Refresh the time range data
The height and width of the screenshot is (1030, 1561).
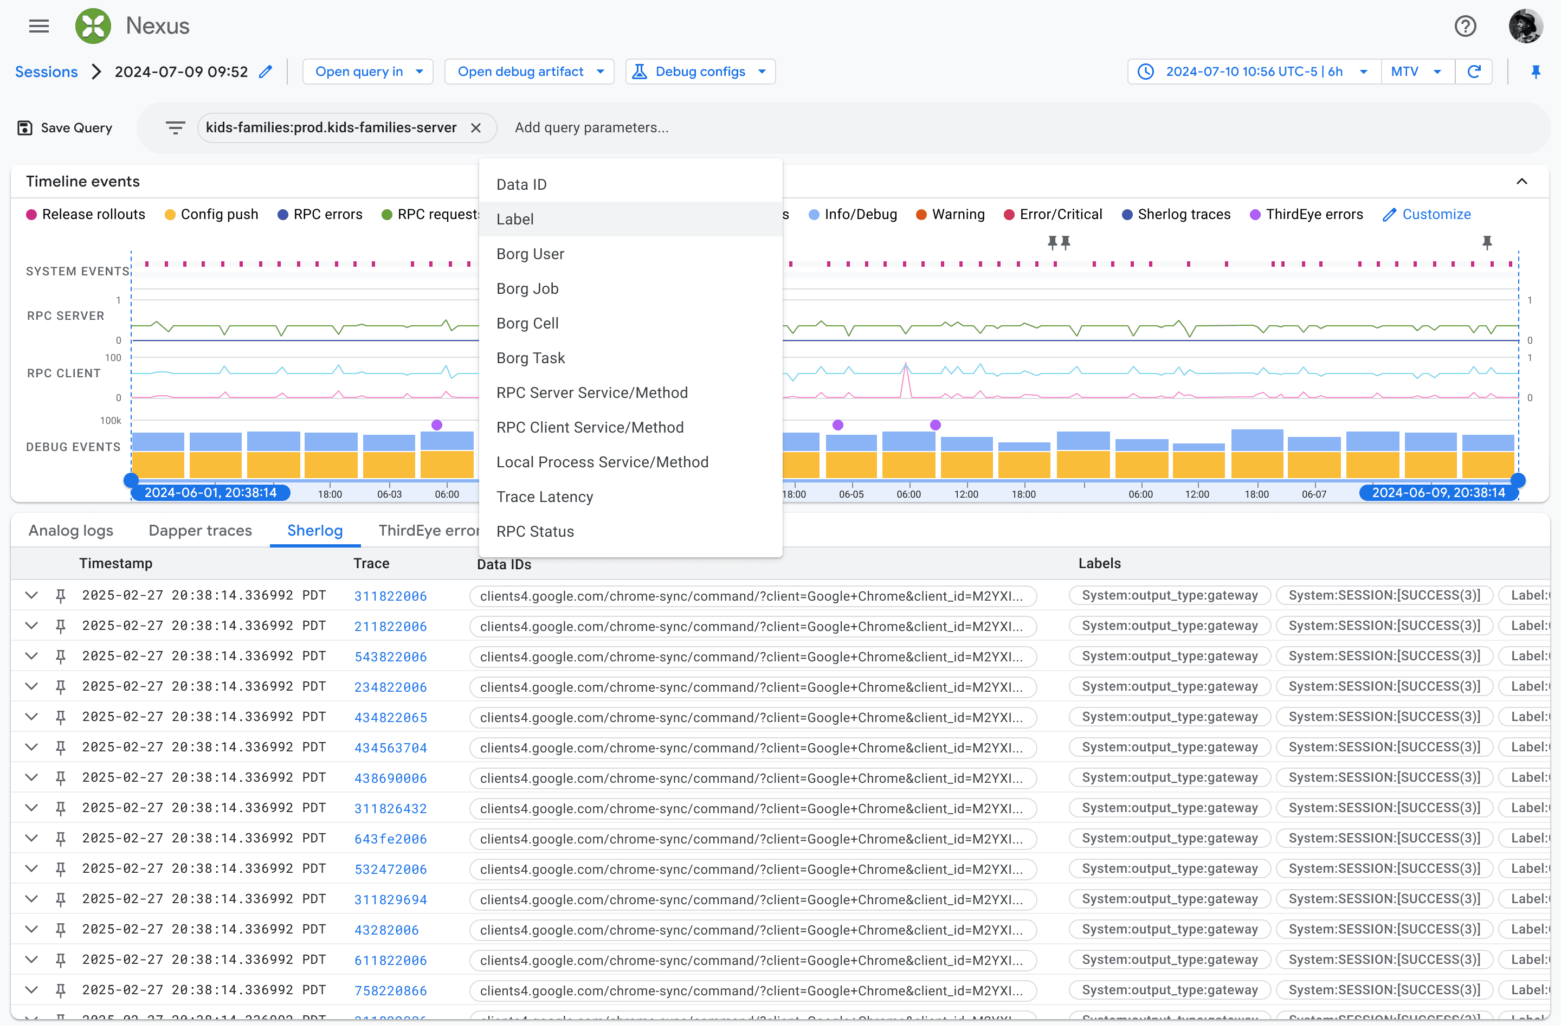coord(1474,72)
